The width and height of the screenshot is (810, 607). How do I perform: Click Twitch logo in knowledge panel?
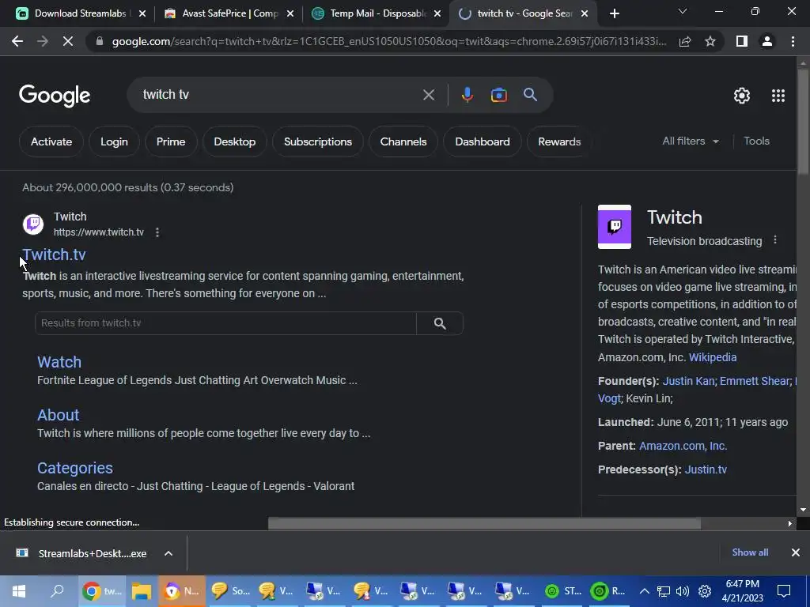pos(614,227)
